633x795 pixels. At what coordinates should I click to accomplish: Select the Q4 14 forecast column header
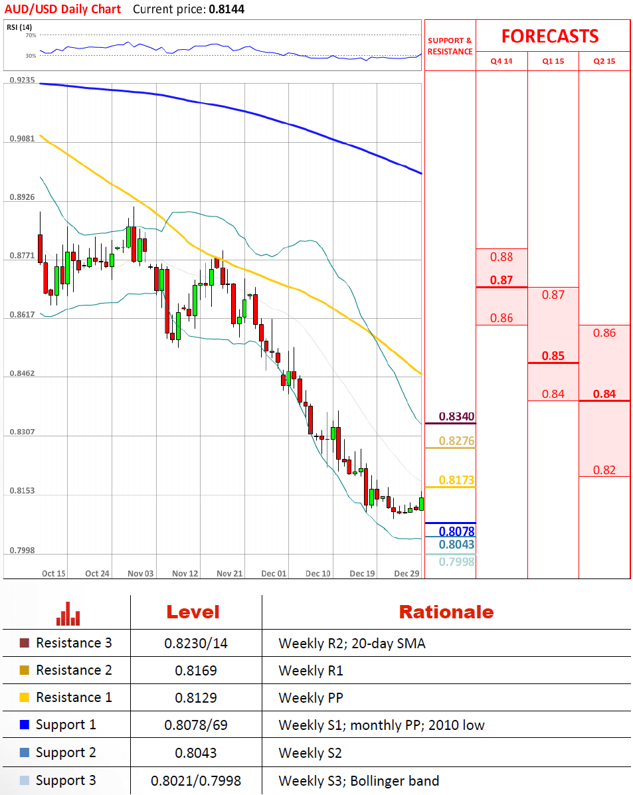pyautogui.click(x=501, y=61)
